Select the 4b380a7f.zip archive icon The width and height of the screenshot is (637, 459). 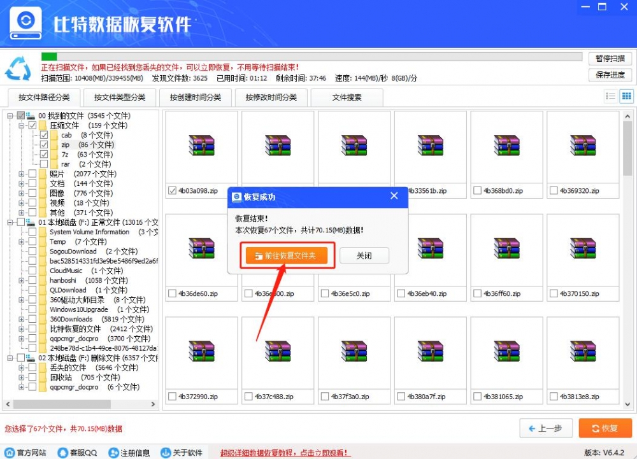430,351
